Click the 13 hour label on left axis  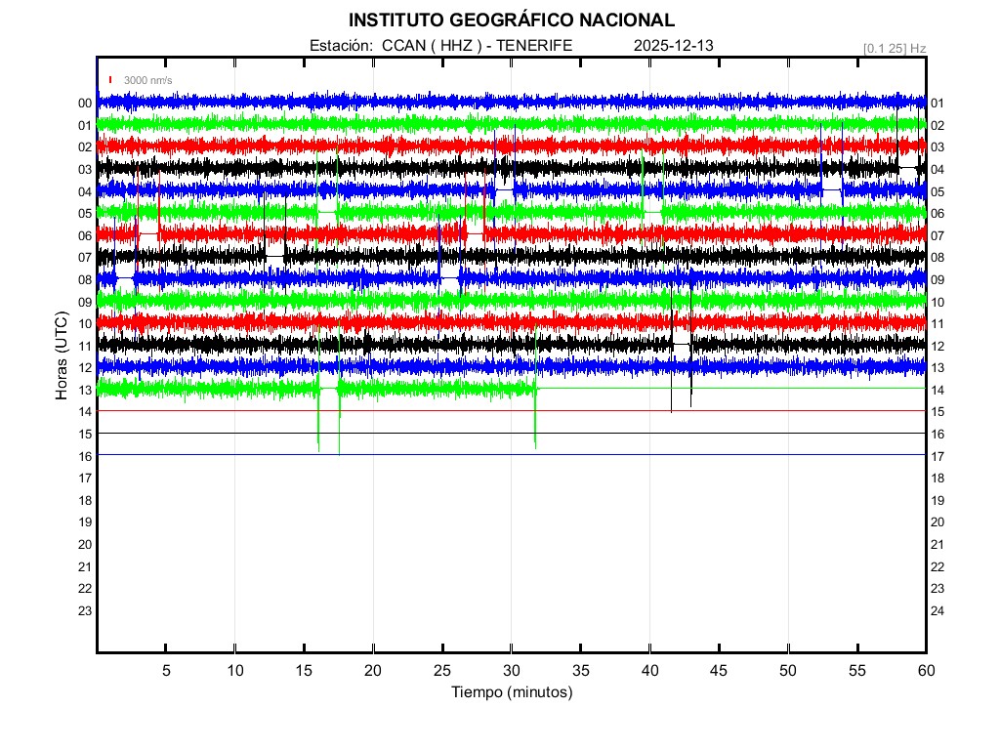click(85, 391)
